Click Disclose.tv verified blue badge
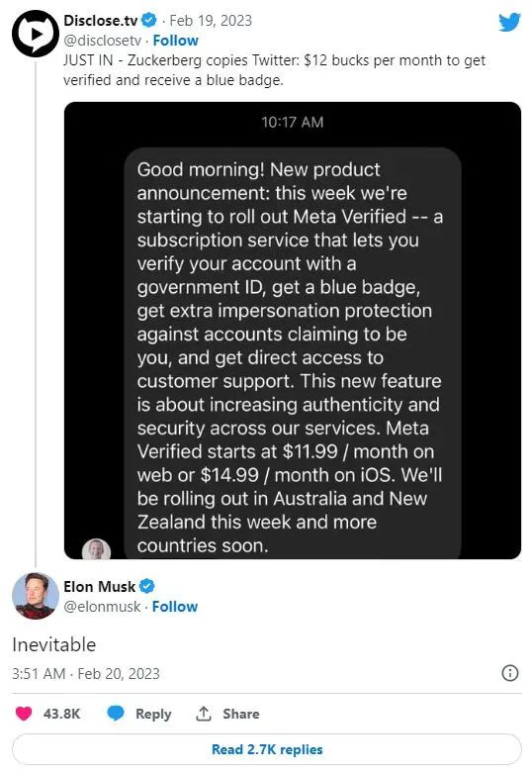Screen dimensions: 530x775 tap(149, 20)
